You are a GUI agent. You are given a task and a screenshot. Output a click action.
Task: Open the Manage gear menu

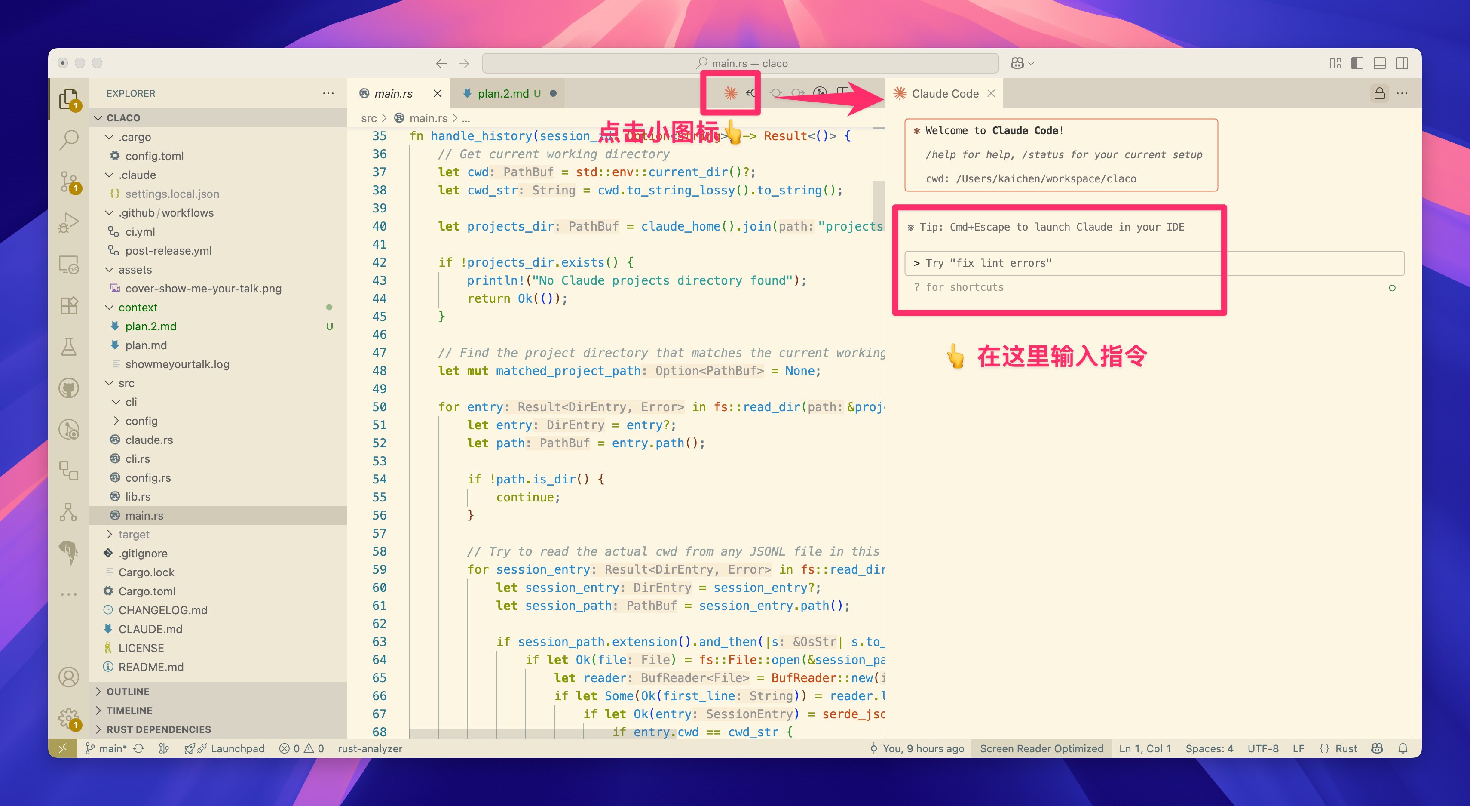[x=69, y=718]
